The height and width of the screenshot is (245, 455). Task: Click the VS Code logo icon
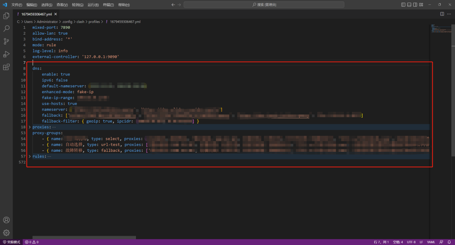coord(4,4)
